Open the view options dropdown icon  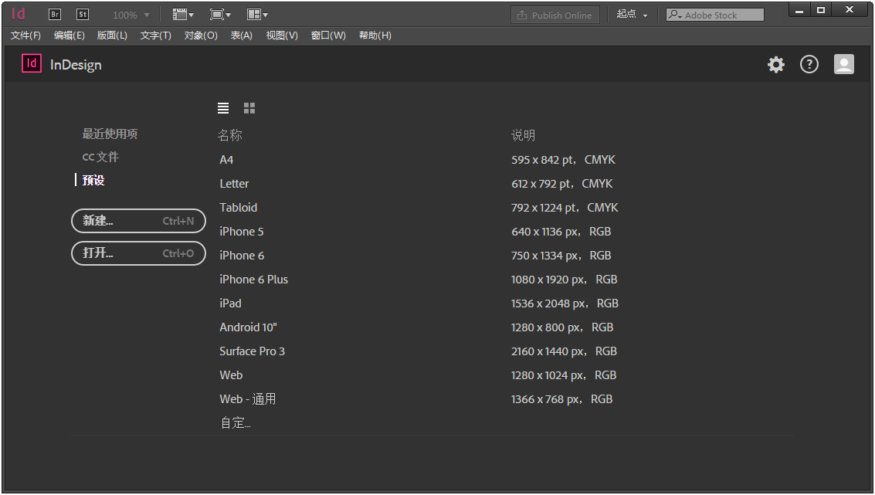click(x=183, y=15)
